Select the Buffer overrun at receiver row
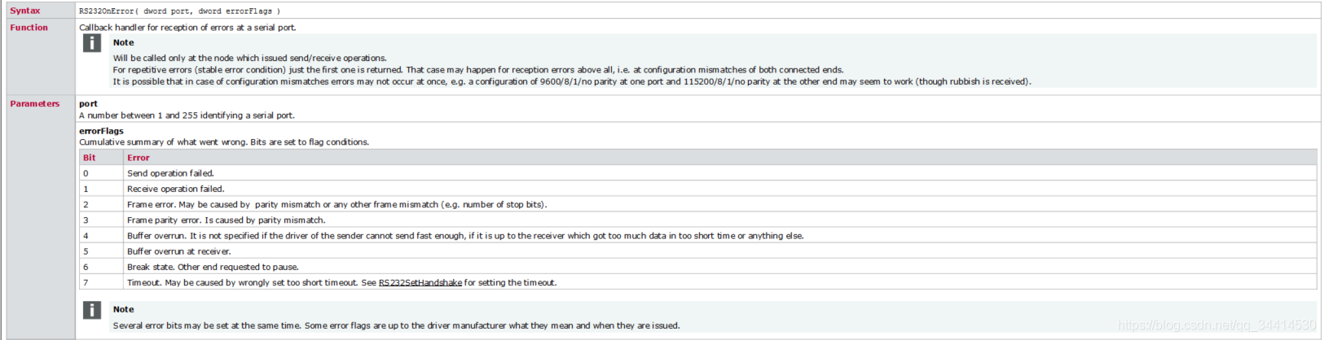1324x340 pixels. (x=698, y=251)
